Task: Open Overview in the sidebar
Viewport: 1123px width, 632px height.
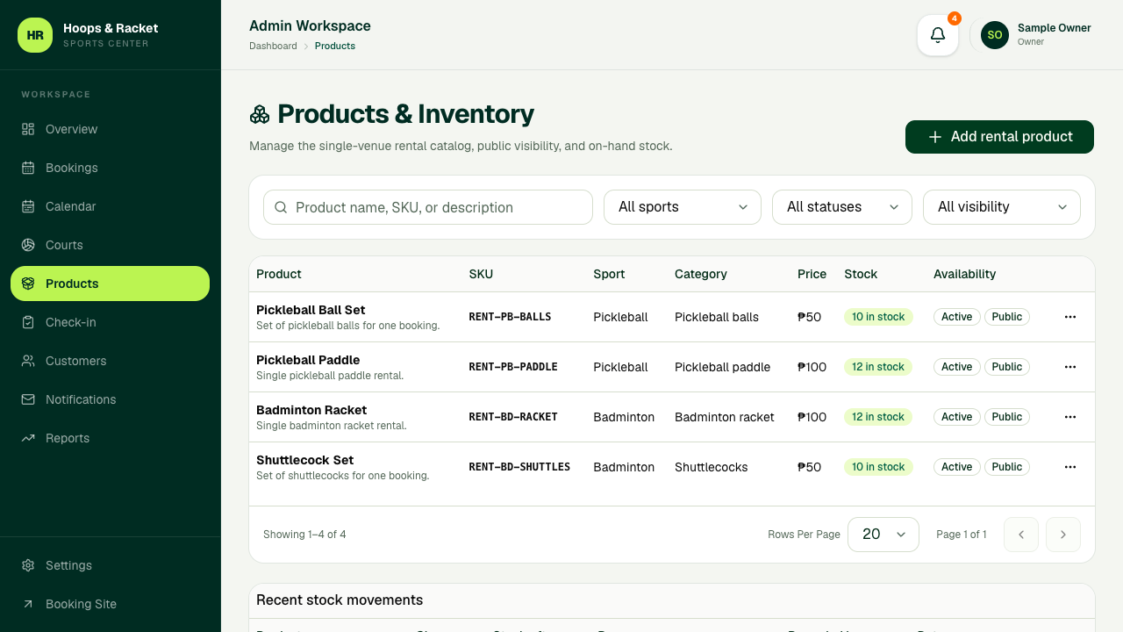Action: pyautogui.click(x=111, y=129)
